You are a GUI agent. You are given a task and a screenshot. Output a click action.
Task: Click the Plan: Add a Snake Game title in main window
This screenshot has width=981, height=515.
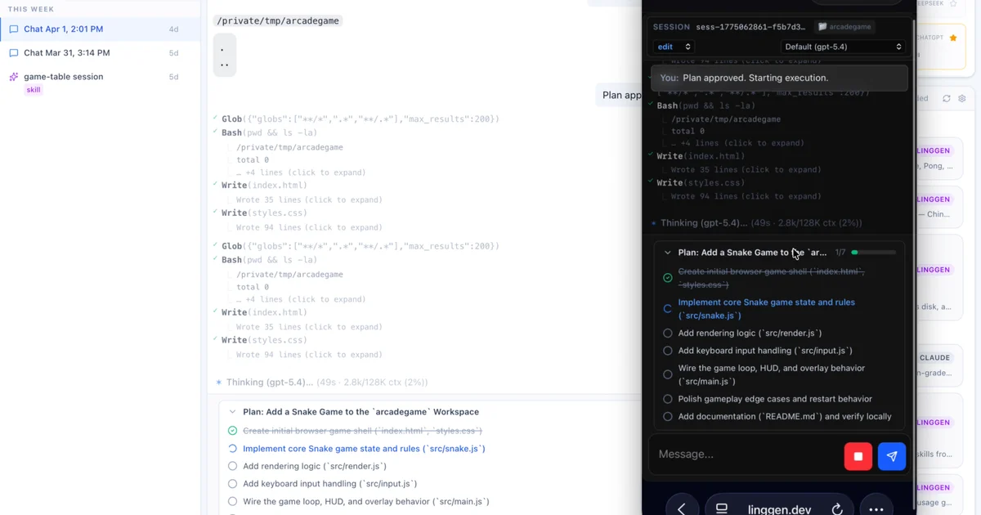point(361,412)
